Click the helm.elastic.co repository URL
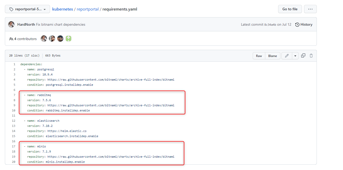 [x=66, y=131]
